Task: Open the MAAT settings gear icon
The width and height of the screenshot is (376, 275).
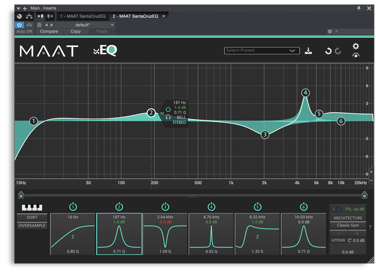Action: [356, 46]
